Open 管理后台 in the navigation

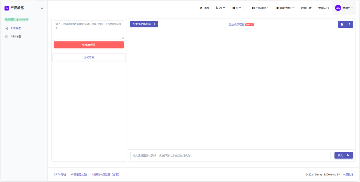pyautogui.click(x=323, y=8)
